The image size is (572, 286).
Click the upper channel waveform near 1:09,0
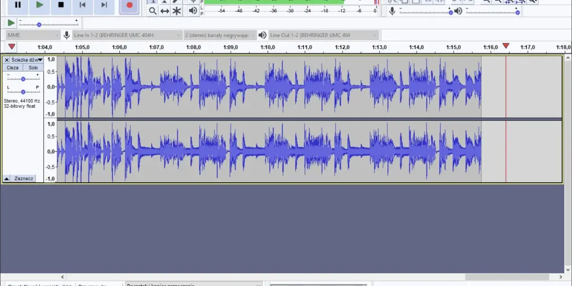tap(231, 87)
